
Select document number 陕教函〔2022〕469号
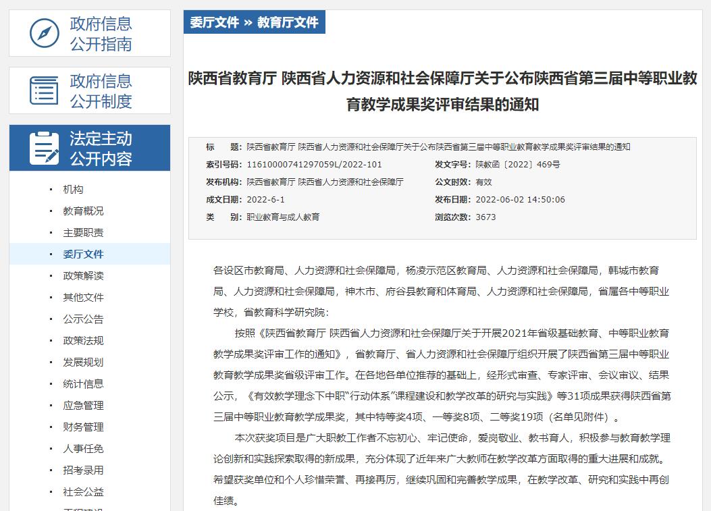pyautogui.click(x=518, y=165)
